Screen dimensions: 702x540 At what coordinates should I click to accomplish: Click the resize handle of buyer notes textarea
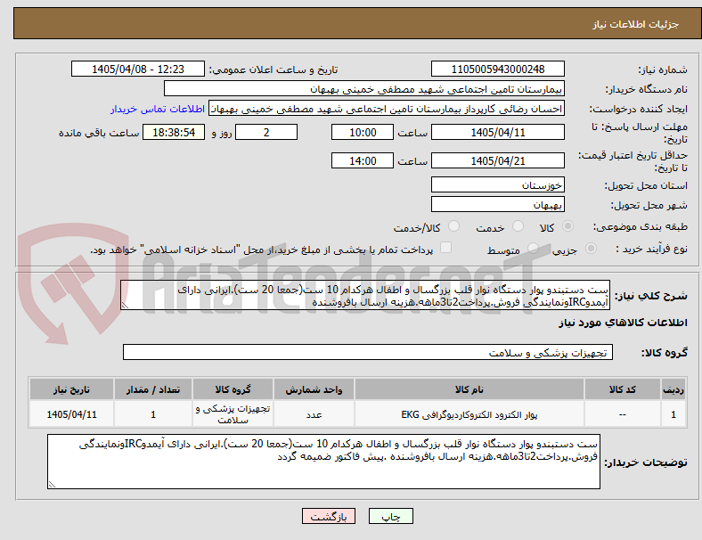click(x=52, y=484)
